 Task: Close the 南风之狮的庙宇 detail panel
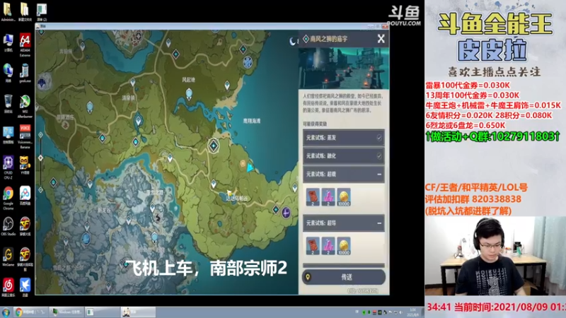click(381, 39)
